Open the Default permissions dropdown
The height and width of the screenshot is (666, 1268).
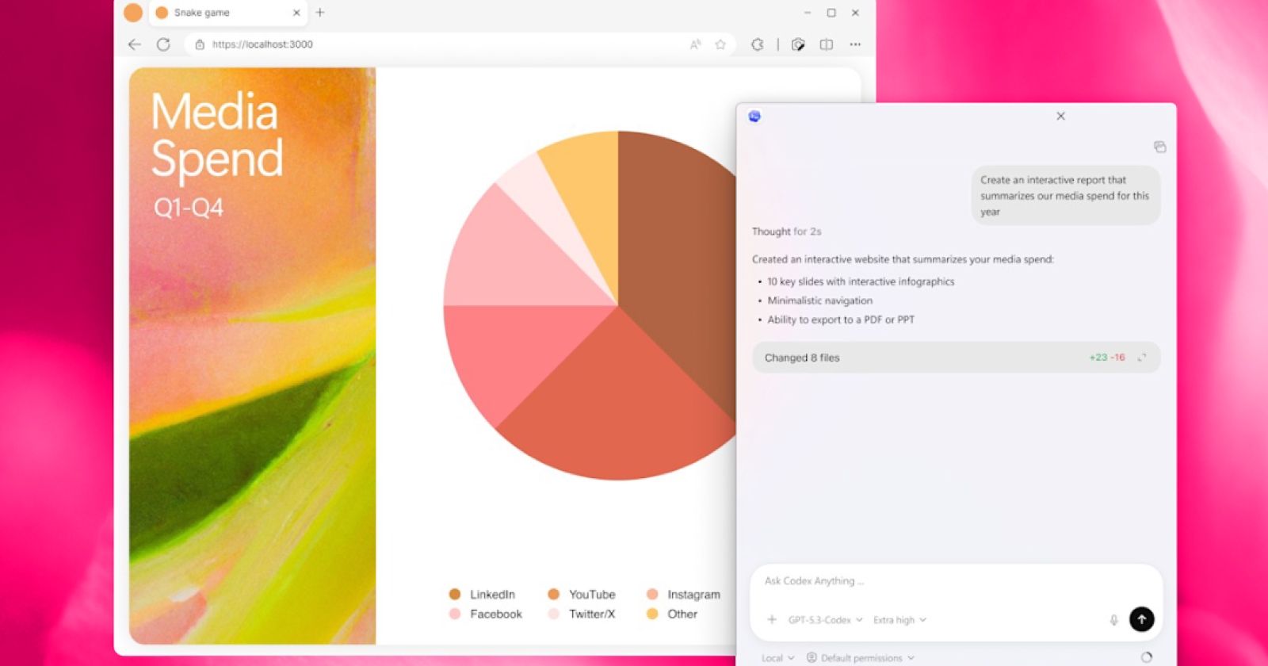861,658
